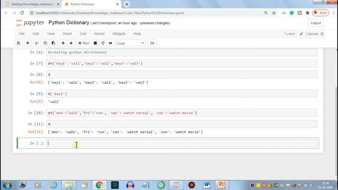Open the Kernel menu
The width and height of the screenshot is (338, 190).
click(x=99, y=34)
